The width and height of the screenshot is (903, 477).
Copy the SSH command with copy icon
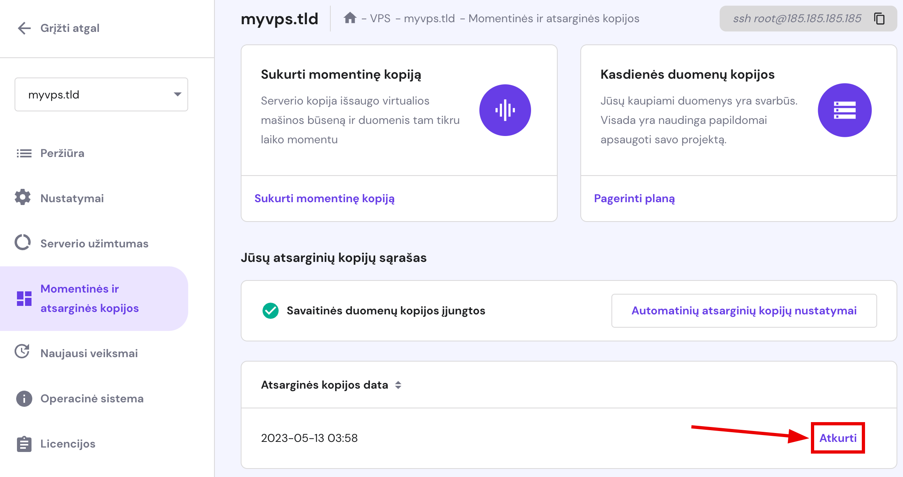pyautogui.click(x=879, y=19)
